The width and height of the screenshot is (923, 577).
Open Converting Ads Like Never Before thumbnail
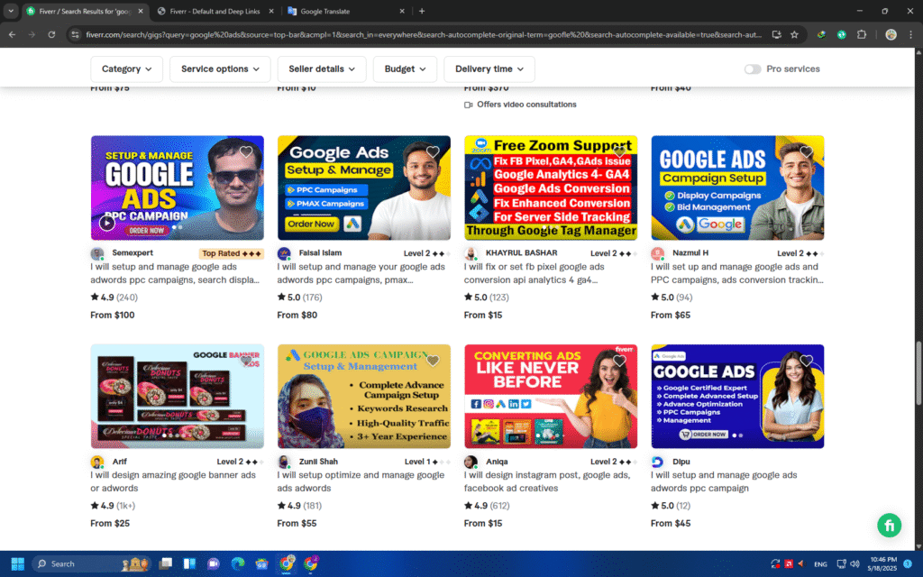[x=551, y=397]
